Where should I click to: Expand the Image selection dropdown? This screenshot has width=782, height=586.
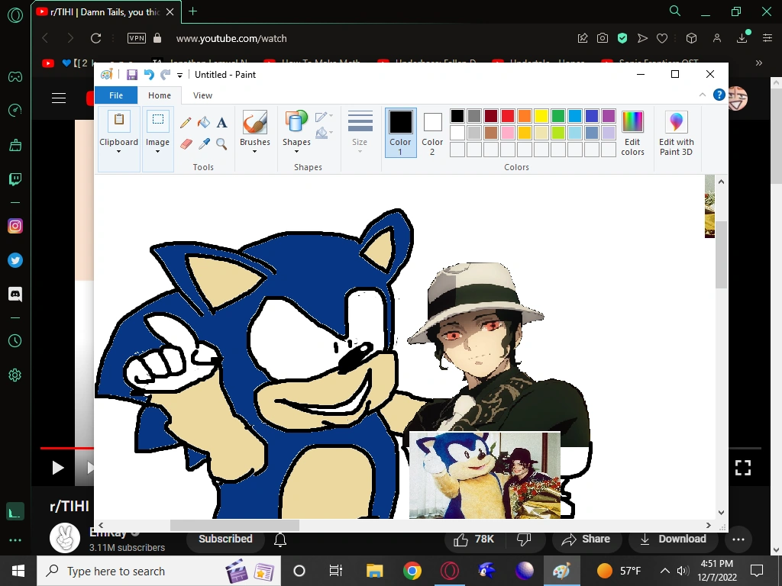[x=157, y=151]
